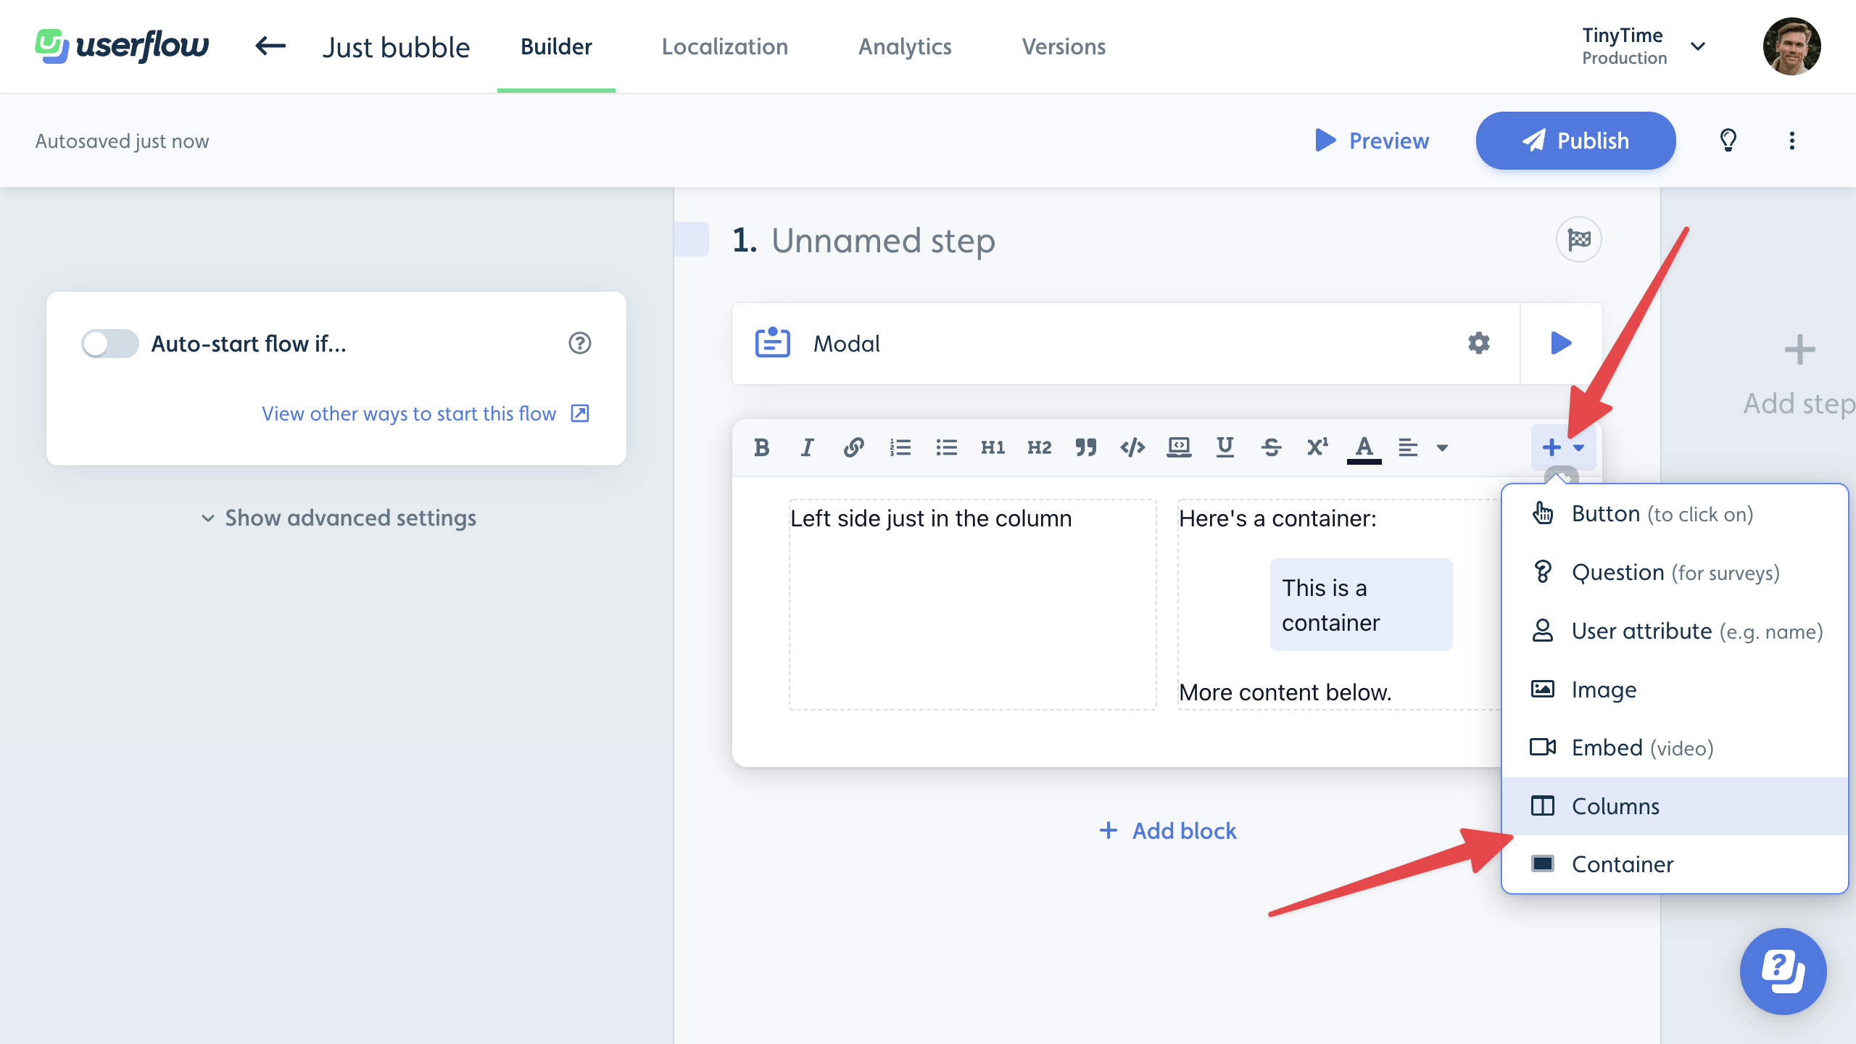Follow View other ways to start this flow
Screen dimensions: 1856x1044
point(426,413)
